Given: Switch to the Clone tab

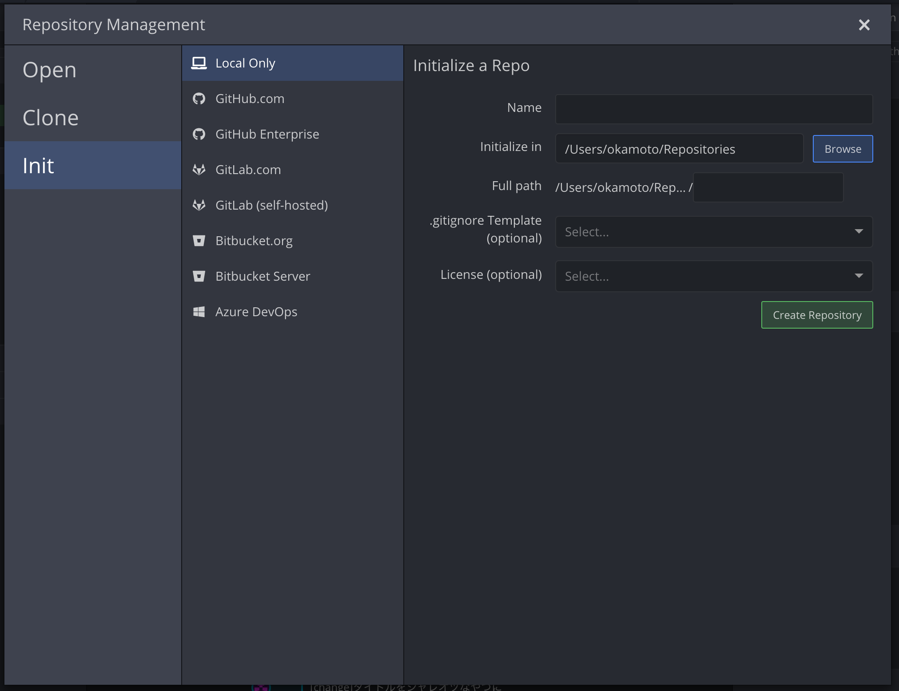Looking at the screenshot, I should (x=51, y=117).
